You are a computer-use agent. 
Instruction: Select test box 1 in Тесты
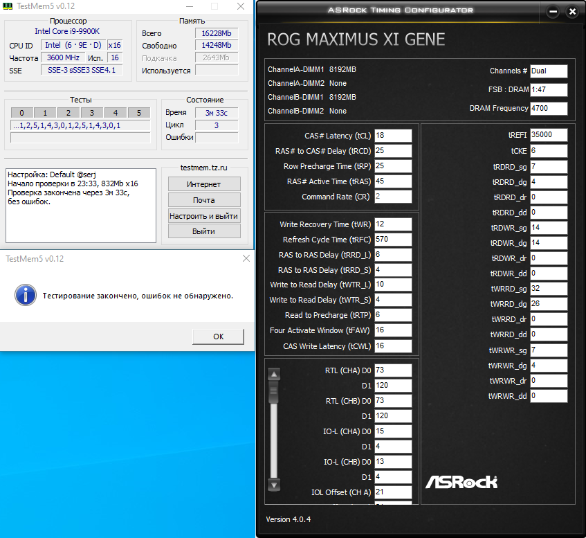pyautogui.click(x=45, y=113)
